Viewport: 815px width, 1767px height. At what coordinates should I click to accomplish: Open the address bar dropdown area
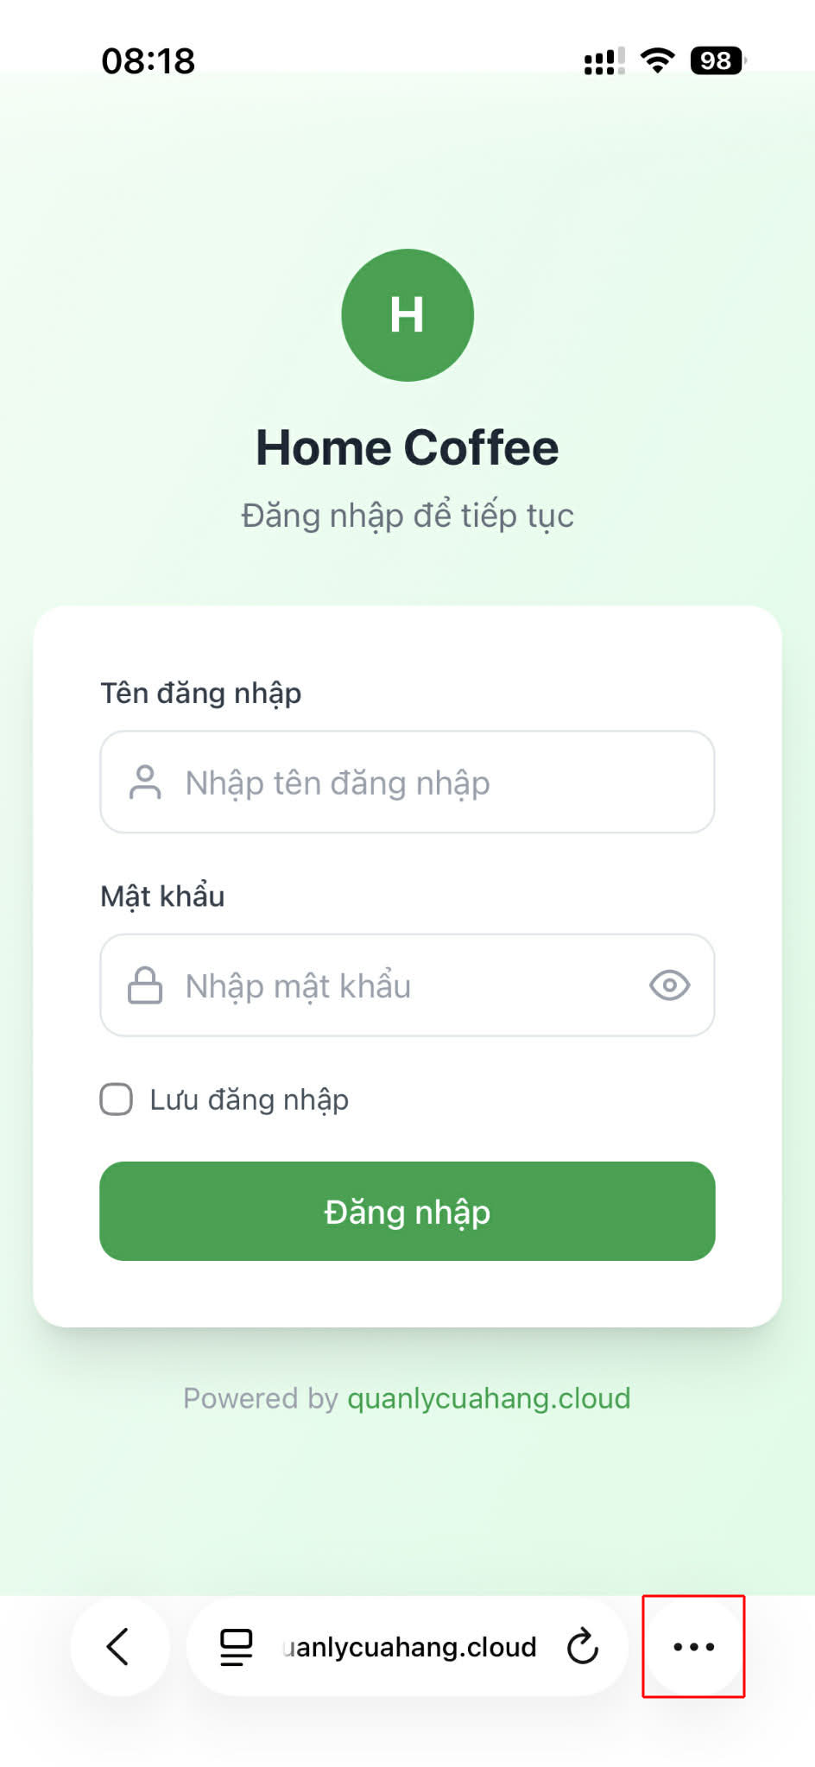407,1646
